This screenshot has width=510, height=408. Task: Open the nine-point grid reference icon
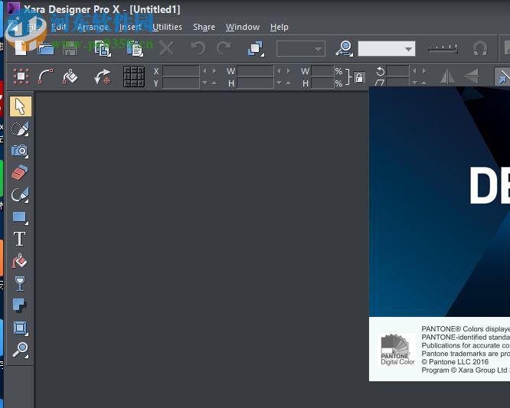coord(134,77)
